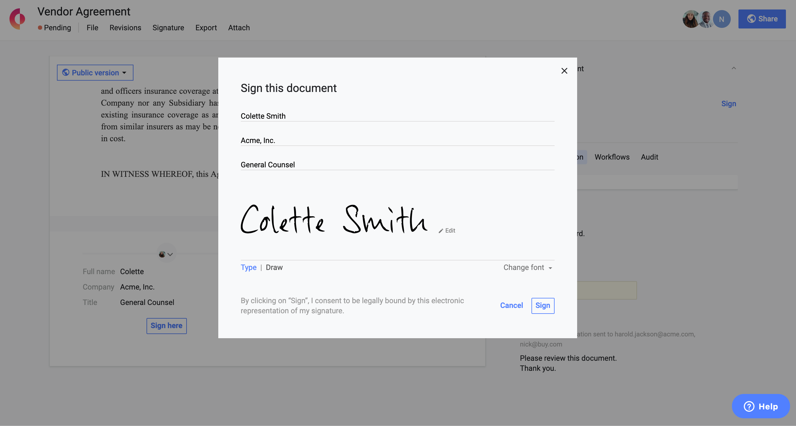The height and width of the screenshot is (426, 796).
Task: Open the Revisions menu
Action: click(125, 28)
